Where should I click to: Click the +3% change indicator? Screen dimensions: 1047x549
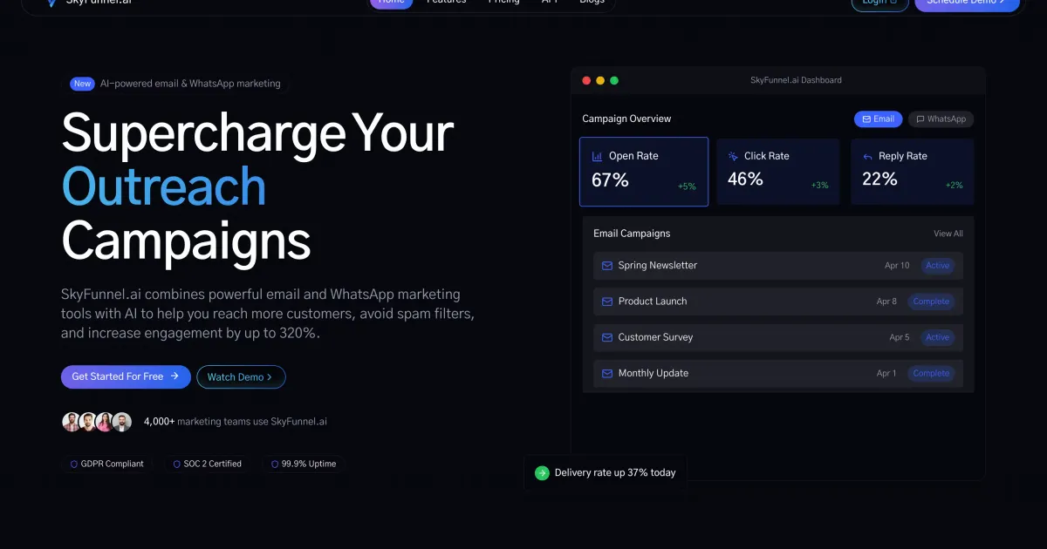[x=820, y=186]
